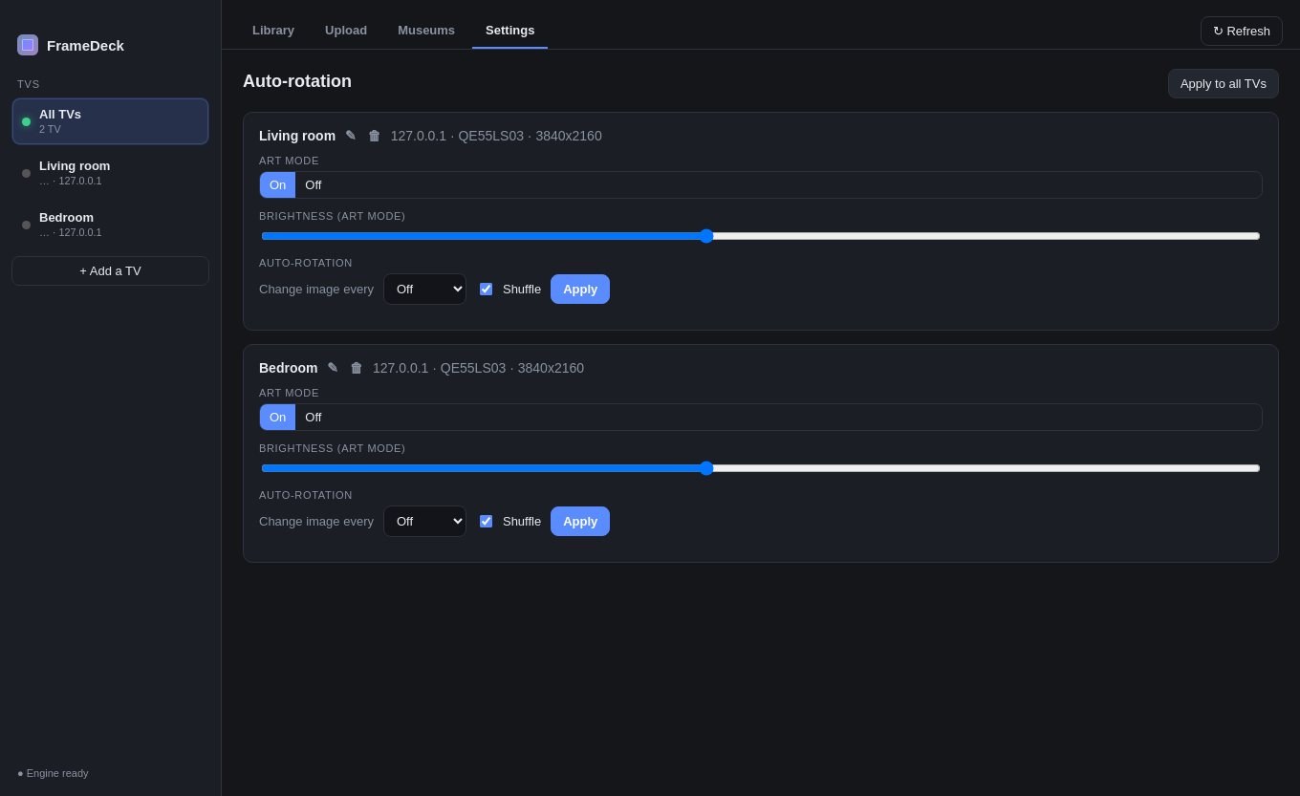1300x796 pixels.
Task: Toggle Shuffle checkbox for Bedroom
Action: tap(486, 522)
